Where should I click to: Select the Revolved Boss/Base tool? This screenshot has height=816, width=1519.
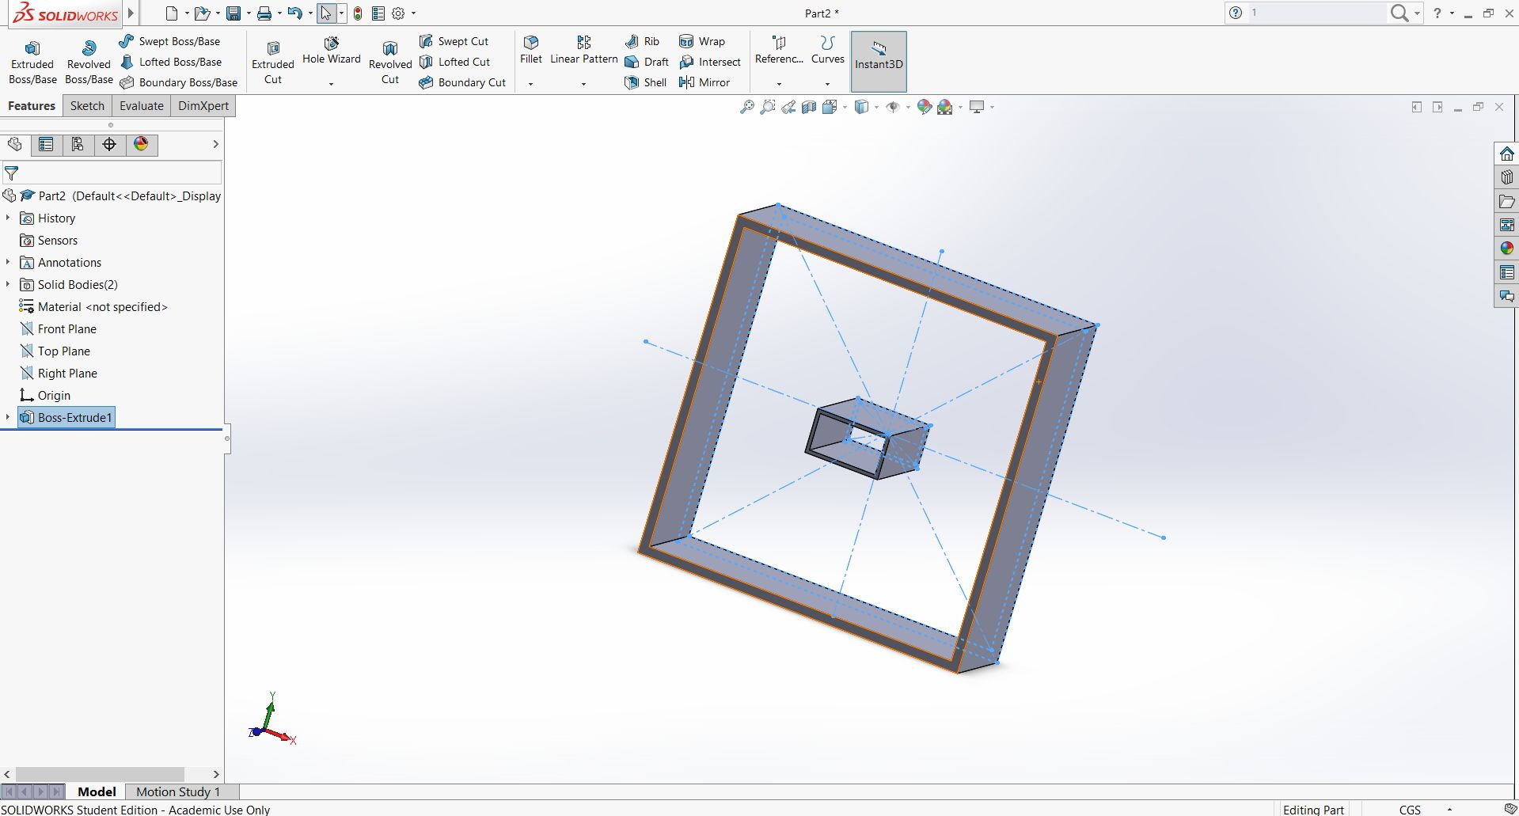pyautogui.click(x=89, y=63)
